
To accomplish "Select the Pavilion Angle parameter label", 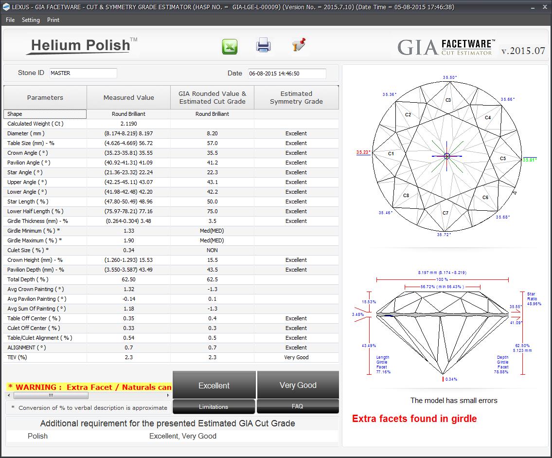I will coord(29,163).
